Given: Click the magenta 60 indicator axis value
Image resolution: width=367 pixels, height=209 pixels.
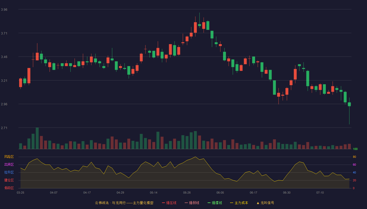Looking at the screenshot, I should [354, 165].
